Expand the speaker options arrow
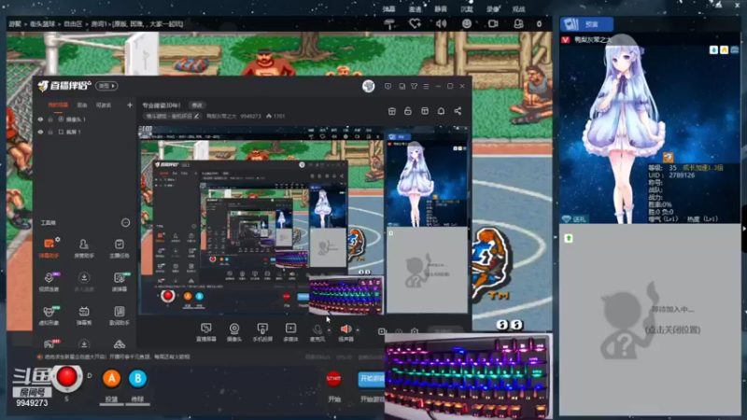This screenshot has width=747, height=420. click(358, 329)
